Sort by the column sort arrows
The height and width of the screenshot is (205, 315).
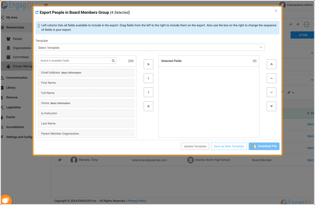point(308,113)
